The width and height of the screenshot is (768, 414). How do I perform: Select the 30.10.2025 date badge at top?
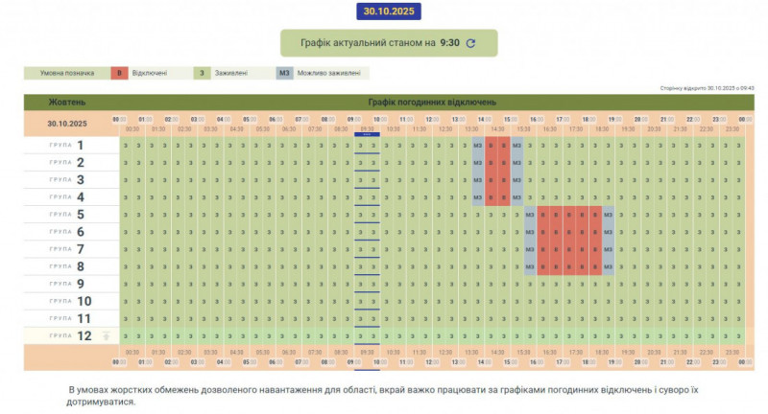tap(388, 11)
